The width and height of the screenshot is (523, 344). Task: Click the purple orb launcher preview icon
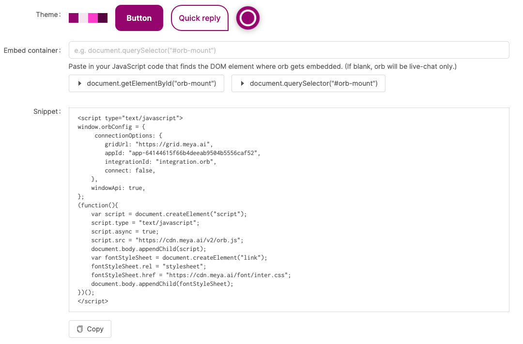tap(248, 18)
